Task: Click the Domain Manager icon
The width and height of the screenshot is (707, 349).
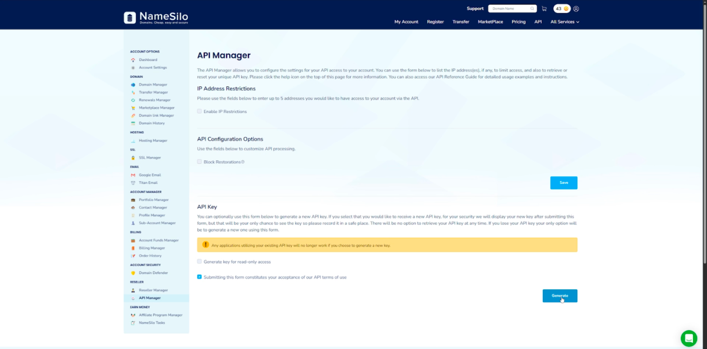Action: pos(133,85)
